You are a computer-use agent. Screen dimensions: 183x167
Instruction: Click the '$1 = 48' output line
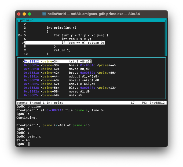[x=23, y=140]
